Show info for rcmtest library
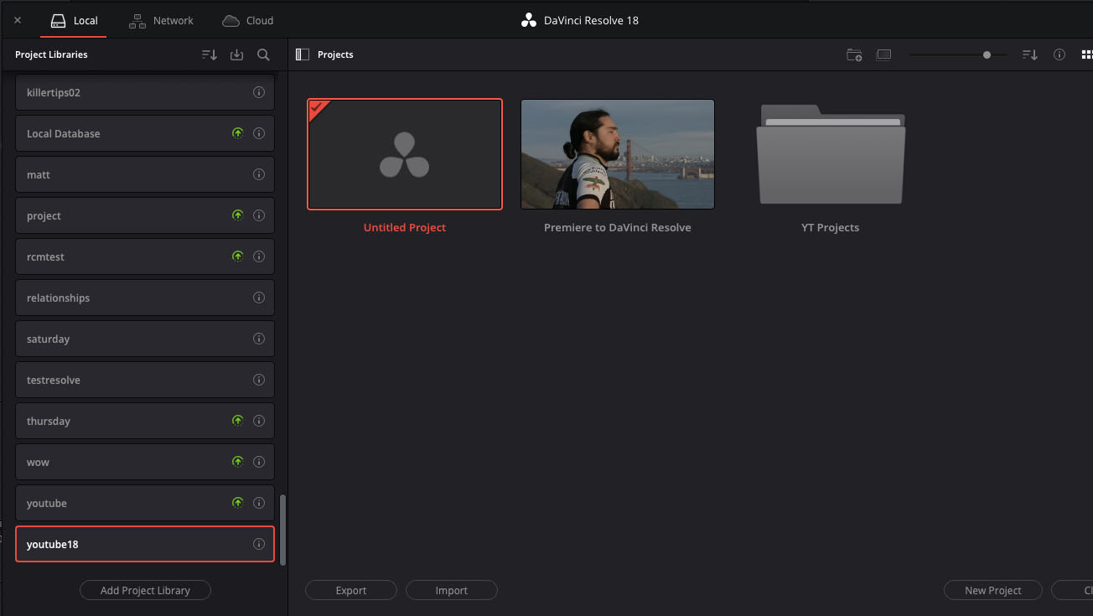This screenshot has width=1093, height=616. [259, 256]
